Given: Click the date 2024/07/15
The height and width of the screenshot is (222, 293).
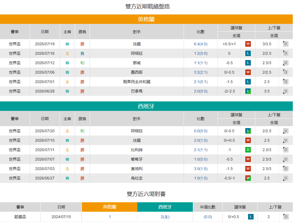Looking at the screenshot, I should 61,217.
